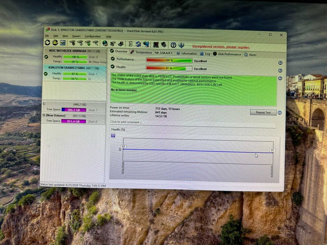327x245 pixels.
Task: Click the magnifier disk test toolbar icon
Action: pyautogui.click(x=96, y=43)
